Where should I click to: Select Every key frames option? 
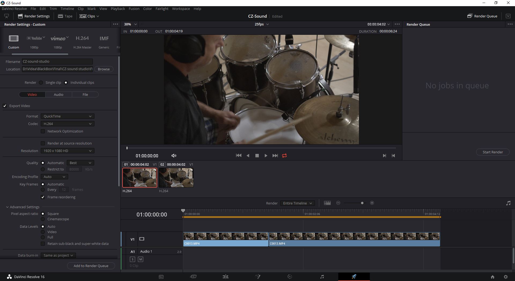point(43,189)
